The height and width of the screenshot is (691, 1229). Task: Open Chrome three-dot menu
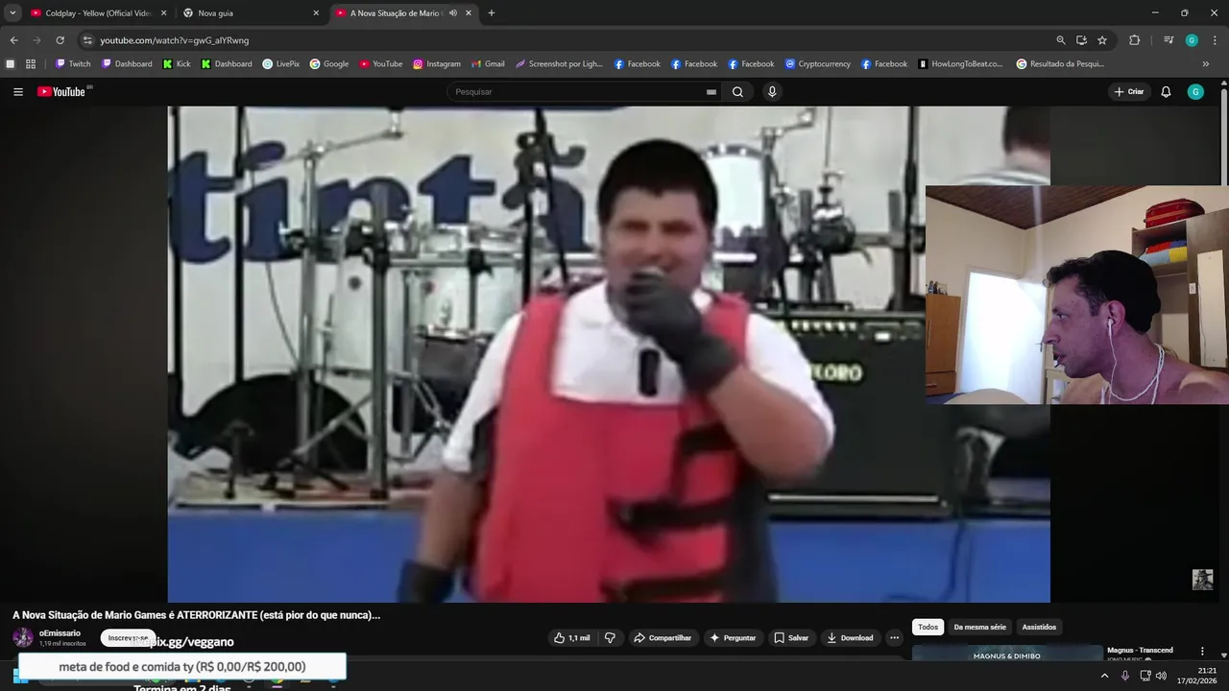pos(1214,40)
